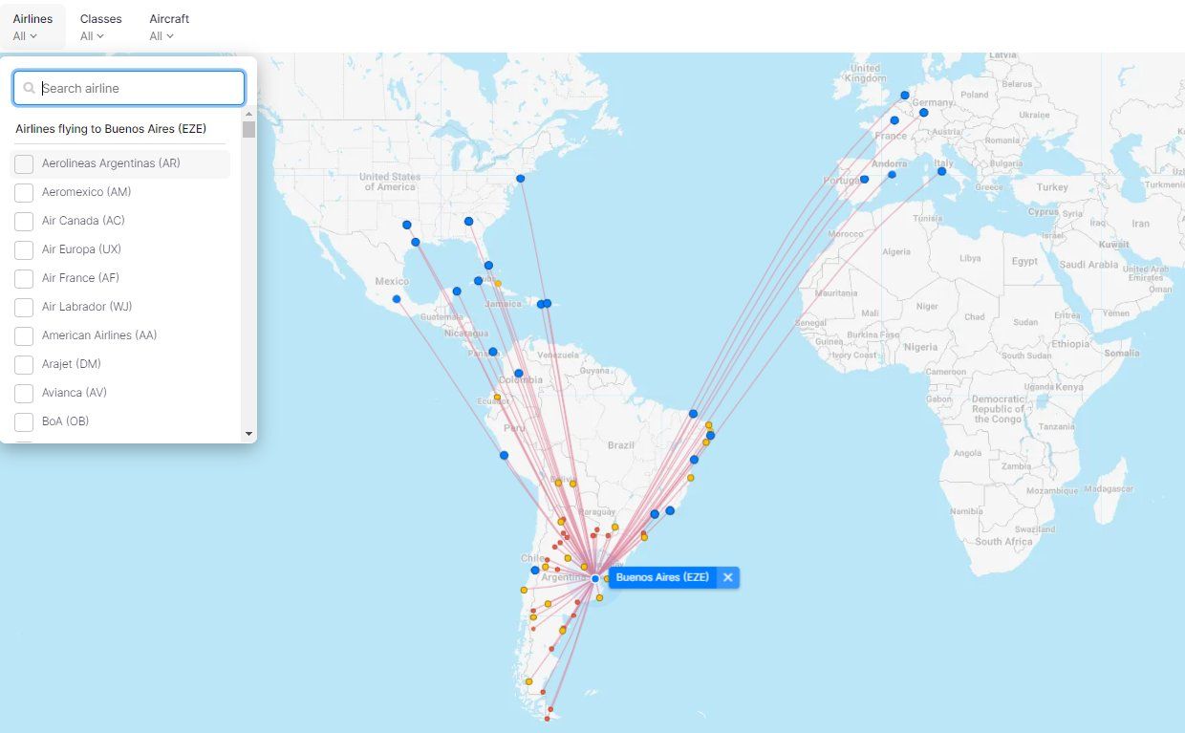Click the airport marker in Germany

point(924,113)
